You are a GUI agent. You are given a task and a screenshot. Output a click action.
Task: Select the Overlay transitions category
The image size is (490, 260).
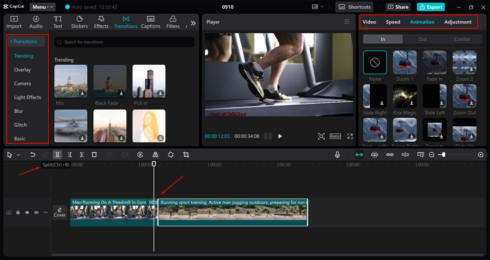23,70
